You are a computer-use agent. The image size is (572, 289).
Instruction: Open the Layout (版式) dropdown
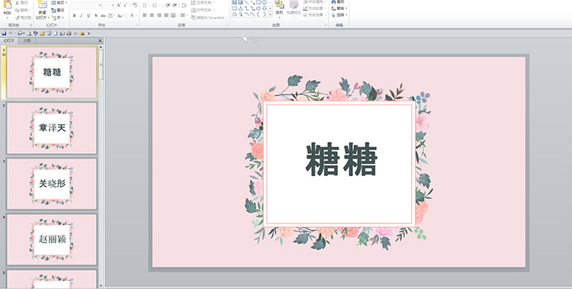coord(59,2)
